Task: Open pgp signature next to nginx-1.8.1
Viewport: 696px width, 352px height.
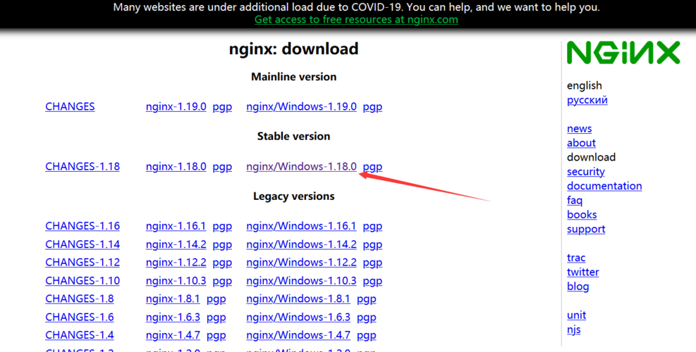Action: [x=216, y=298]
